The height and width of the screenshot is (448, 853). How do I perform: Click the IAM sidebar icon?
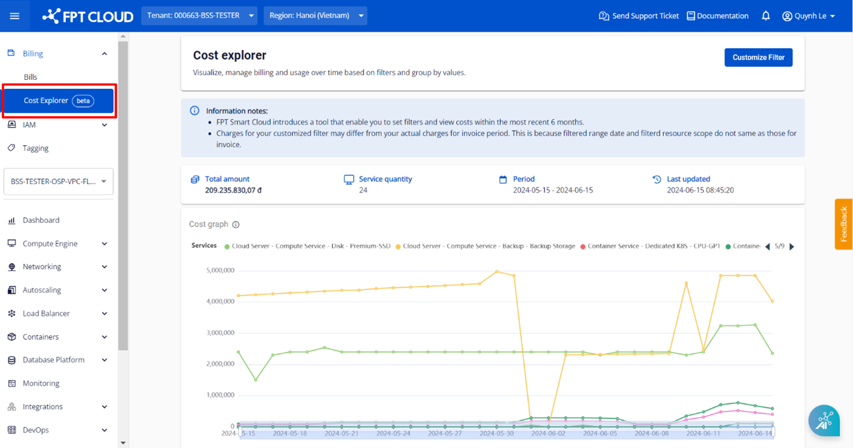[x=11, y=125]
